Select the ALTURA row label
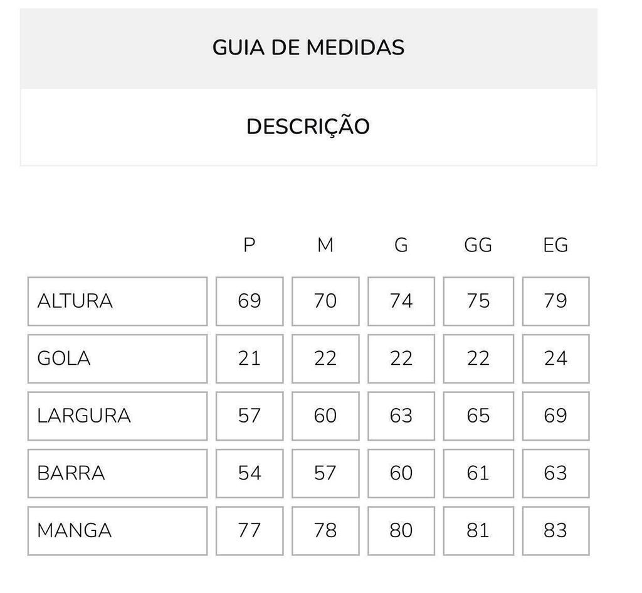The height and width of the screenshot is (593, 642). point(117,302)
